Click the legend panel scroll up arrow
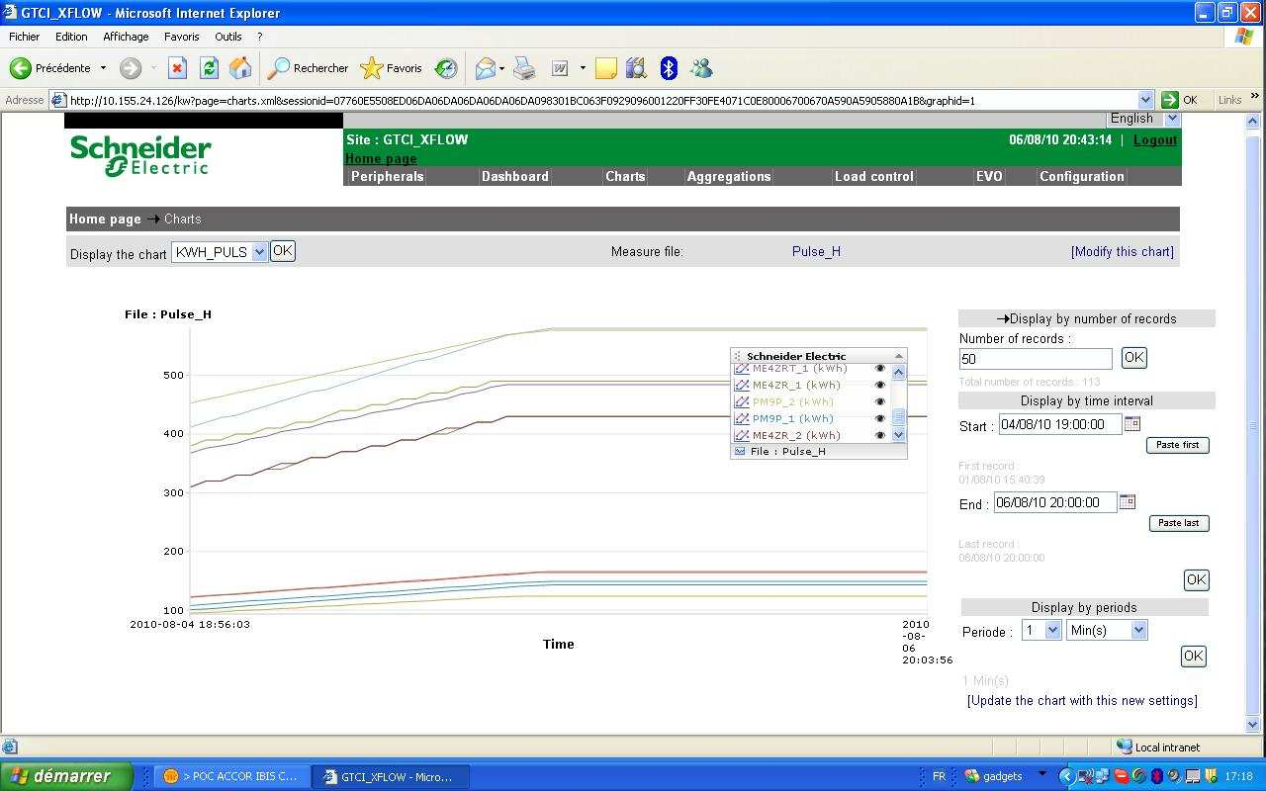The height and width of the screenshot is (791, 1266). 898,373
